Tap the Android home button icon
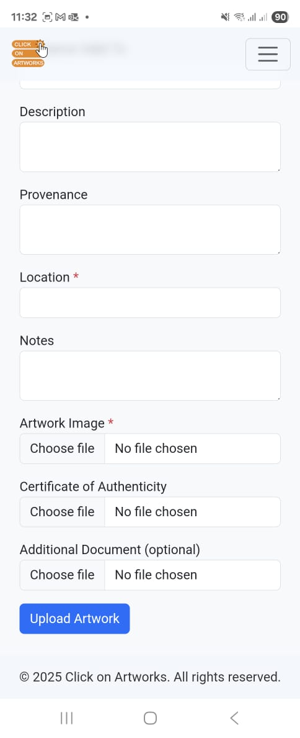 tap(150, 717)
